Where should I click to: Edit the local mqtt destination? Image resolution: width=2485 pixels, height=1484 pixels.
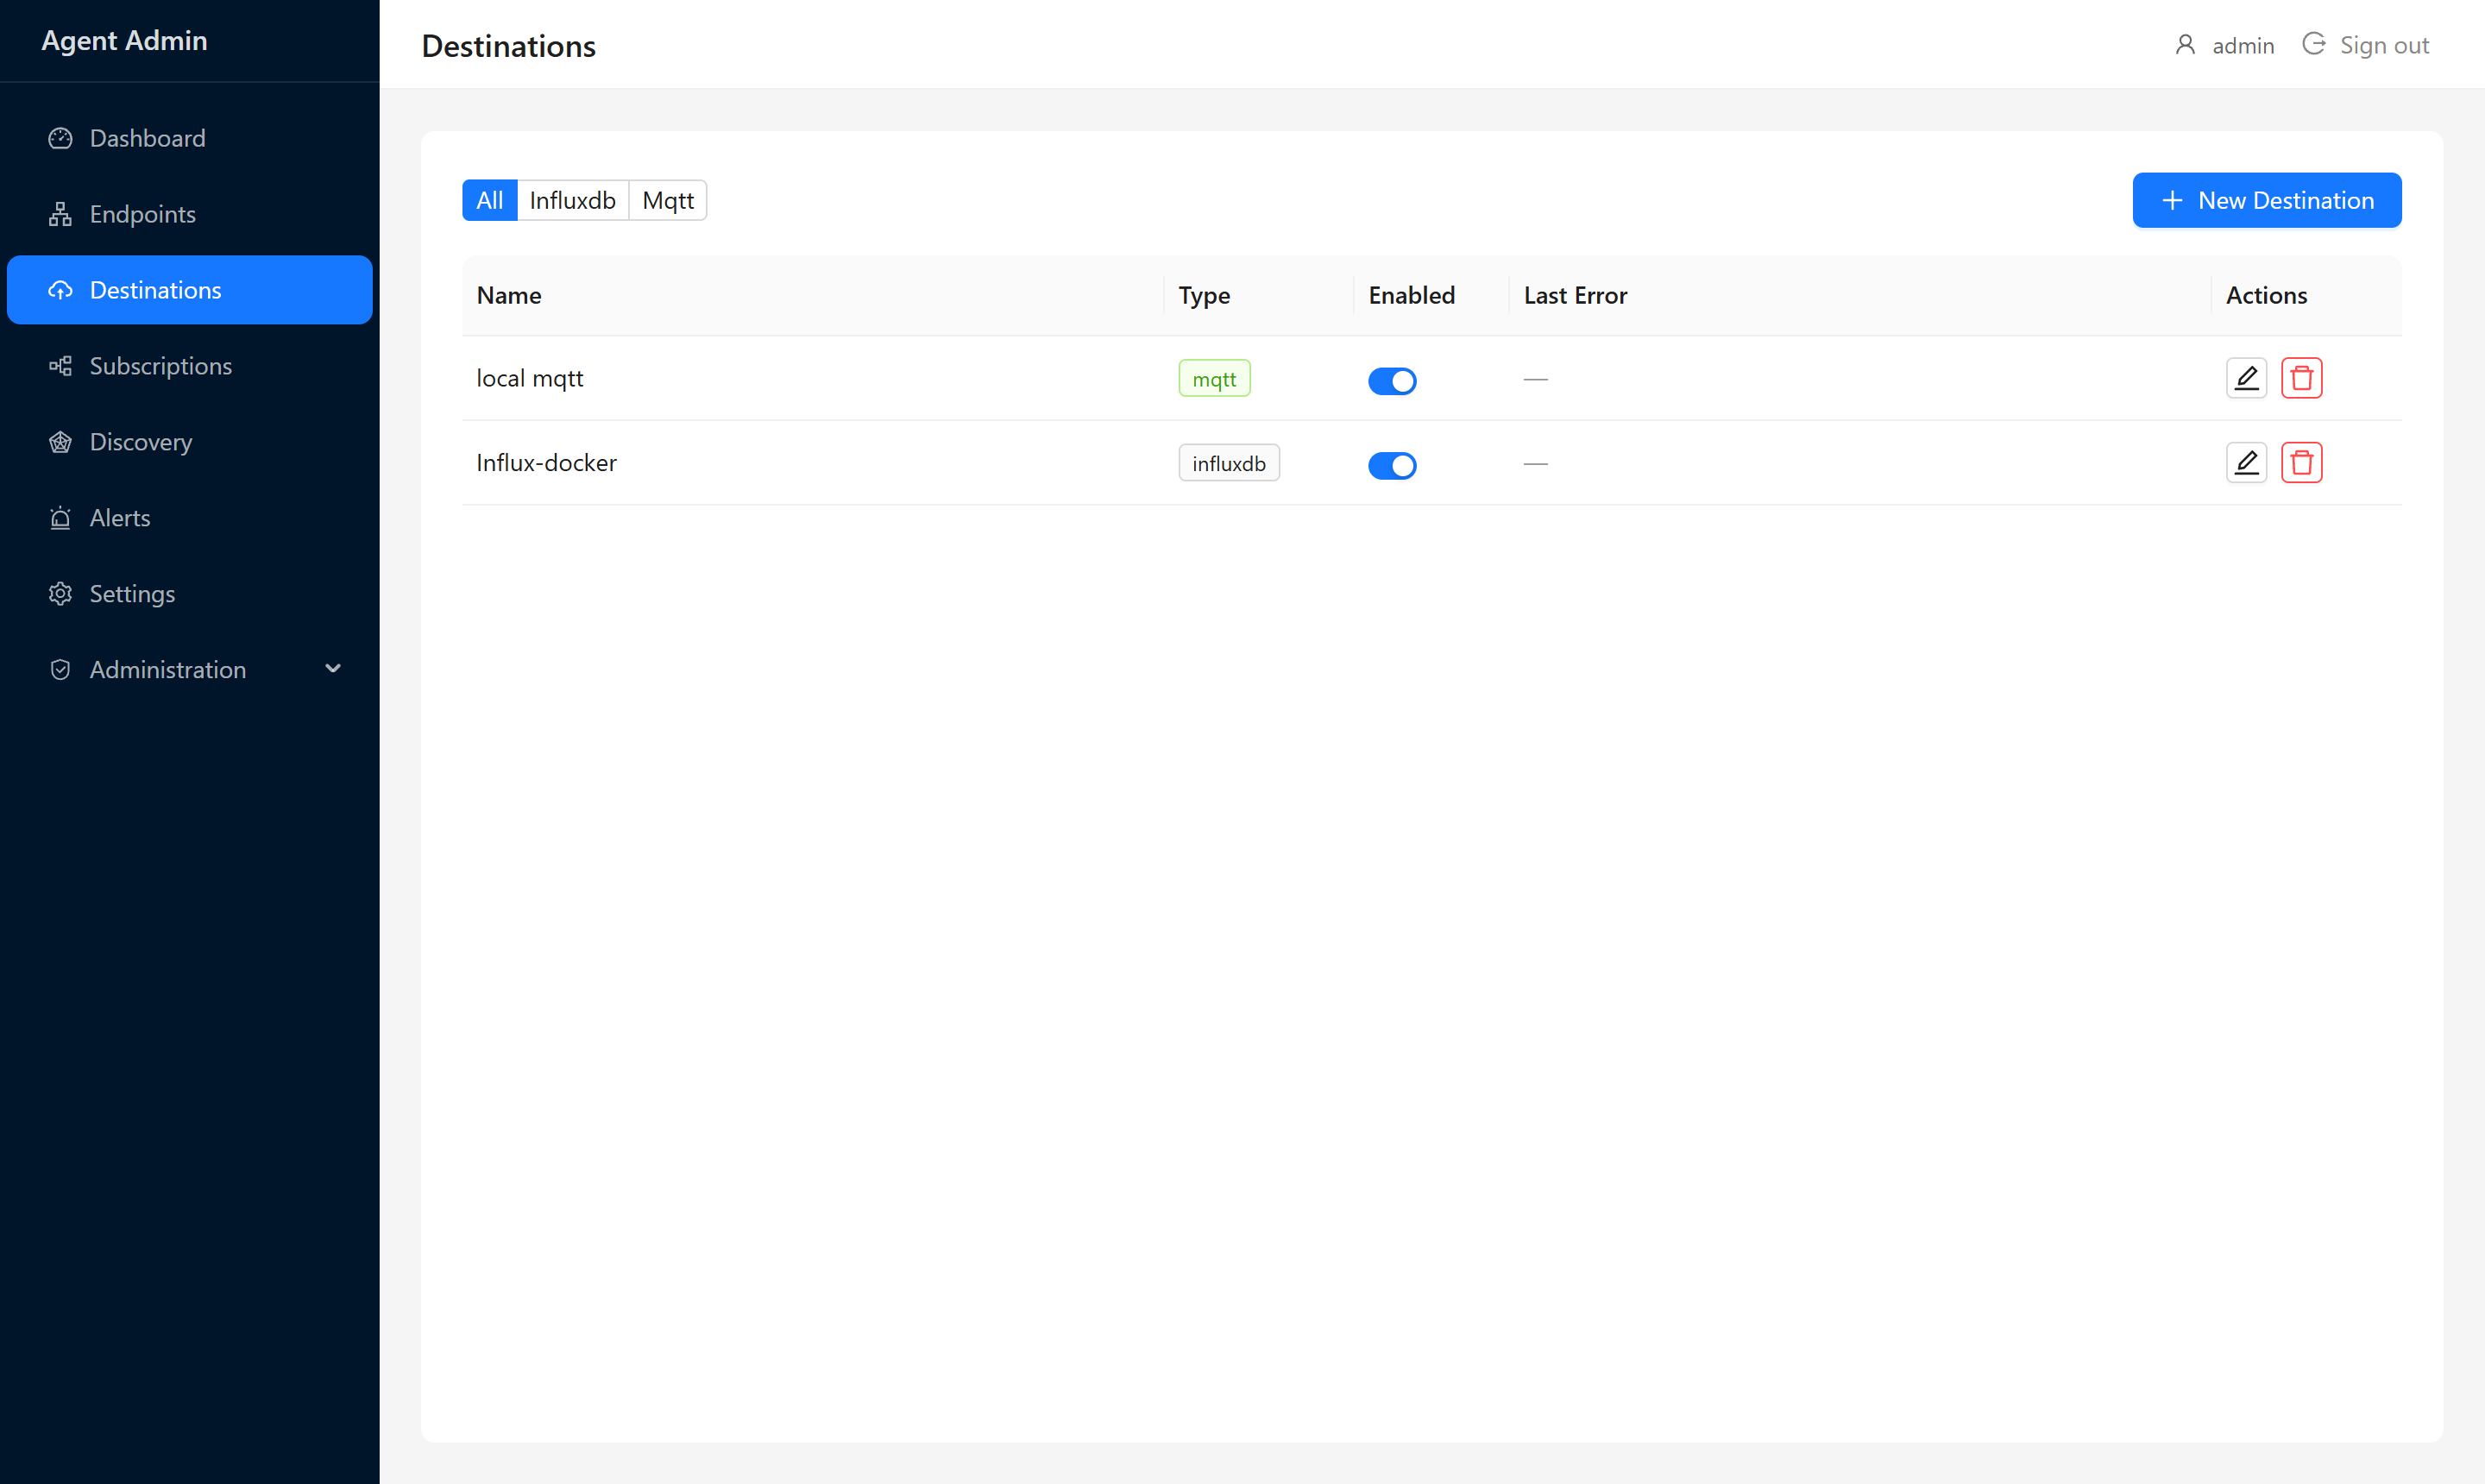2246,378
